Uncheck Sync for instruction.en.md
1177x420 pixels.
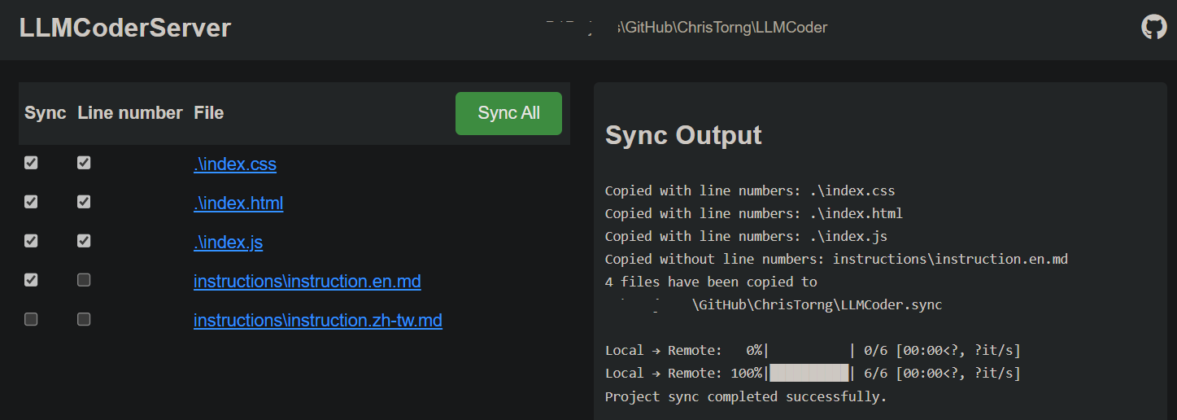pos(31,280)
